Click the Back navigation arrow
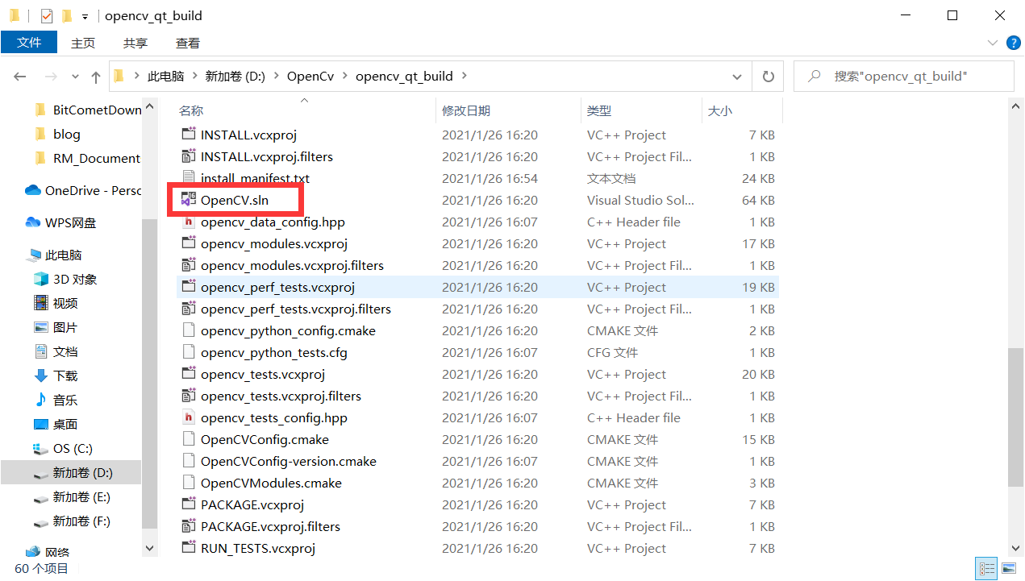 click(20, 77)
